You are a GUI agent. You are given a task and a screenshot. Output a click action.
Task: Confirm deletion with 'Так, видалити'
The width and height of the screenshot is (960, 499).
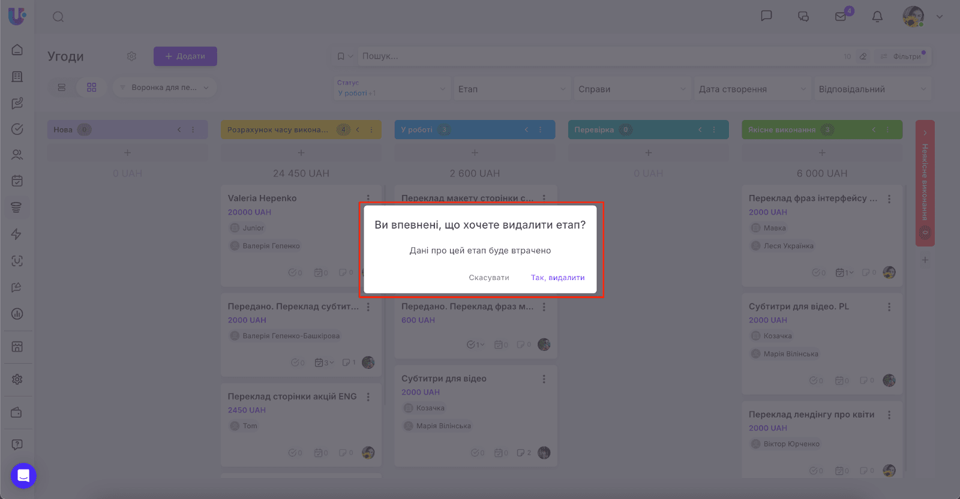(557, 278)
